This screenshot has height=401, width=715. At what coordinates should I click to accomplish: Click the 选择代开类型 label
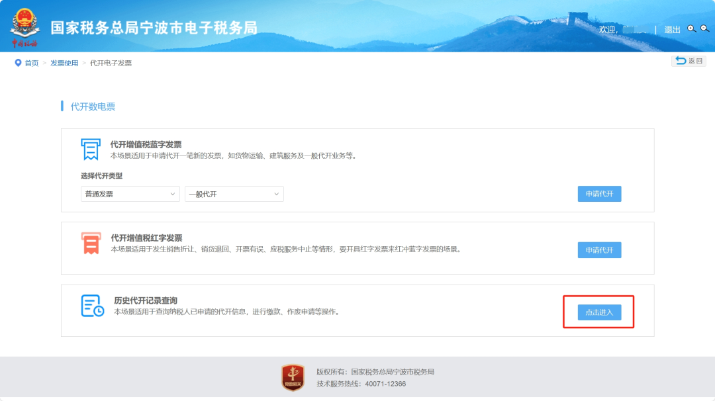point(102,176)
